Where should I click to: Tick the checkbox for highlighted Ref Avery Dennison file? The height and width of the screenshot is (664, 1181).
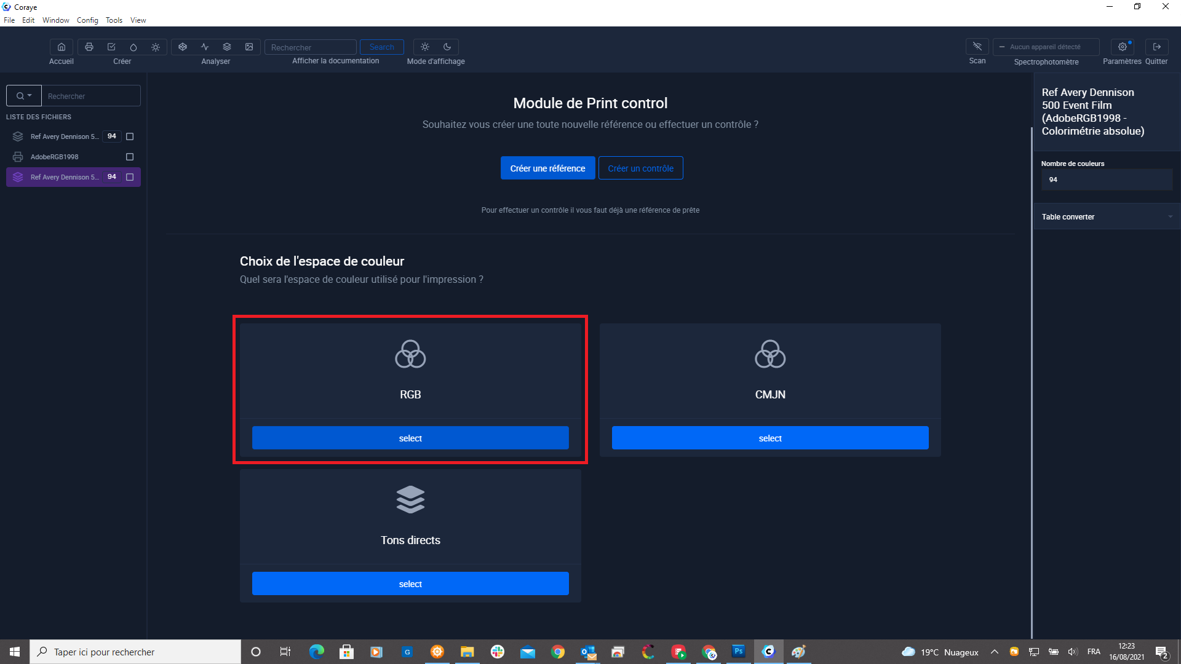click(x=130, y=177)
